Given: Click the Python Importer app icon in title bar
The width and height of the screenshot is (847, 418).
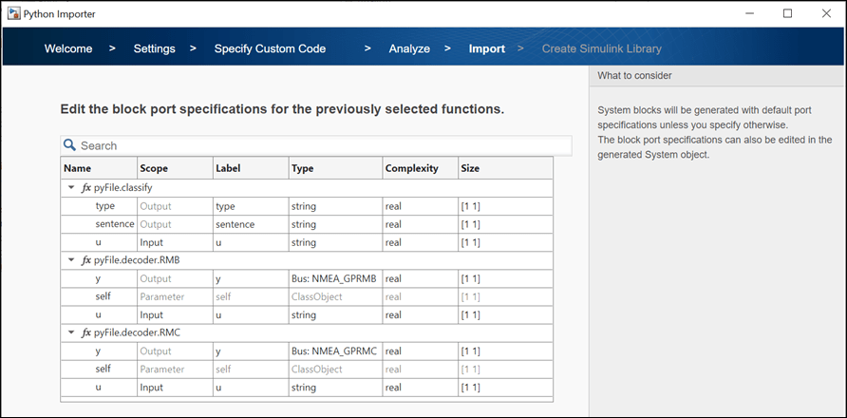Looking at the screenshot, I should (12, 13).
